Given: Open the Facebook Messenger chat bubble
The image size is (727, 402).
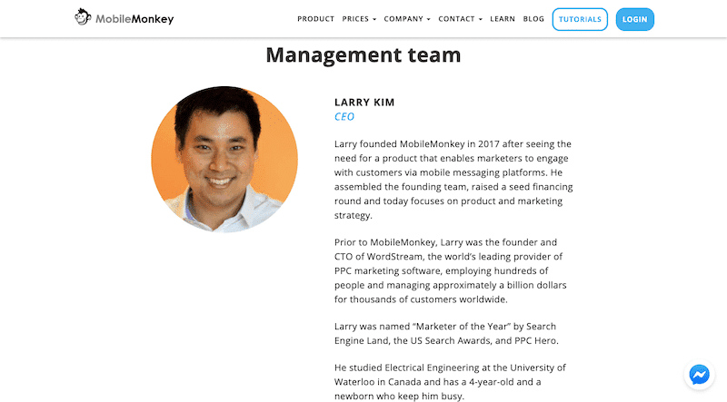Looking at the screenshot, I should coord(699,375).
